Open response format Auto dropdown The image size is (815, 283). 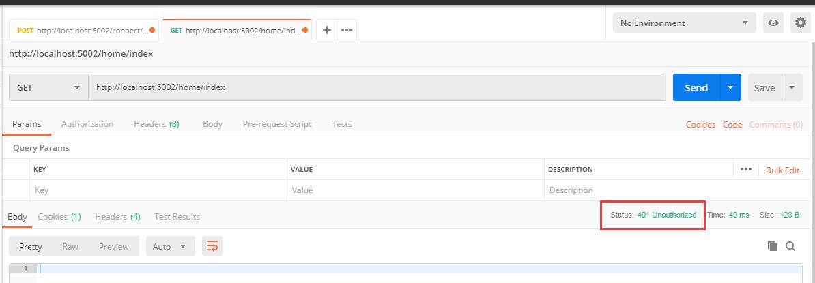pos(170,246)
